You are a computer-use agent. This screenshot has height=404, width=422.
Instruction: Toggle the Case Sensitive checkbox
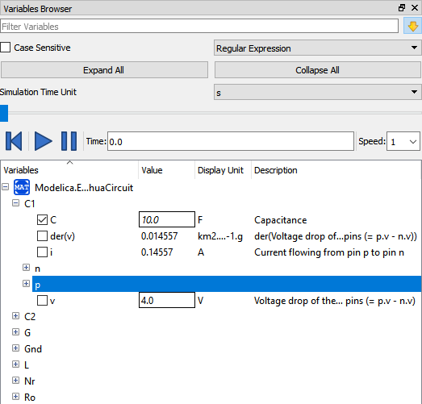pos(6,48)
